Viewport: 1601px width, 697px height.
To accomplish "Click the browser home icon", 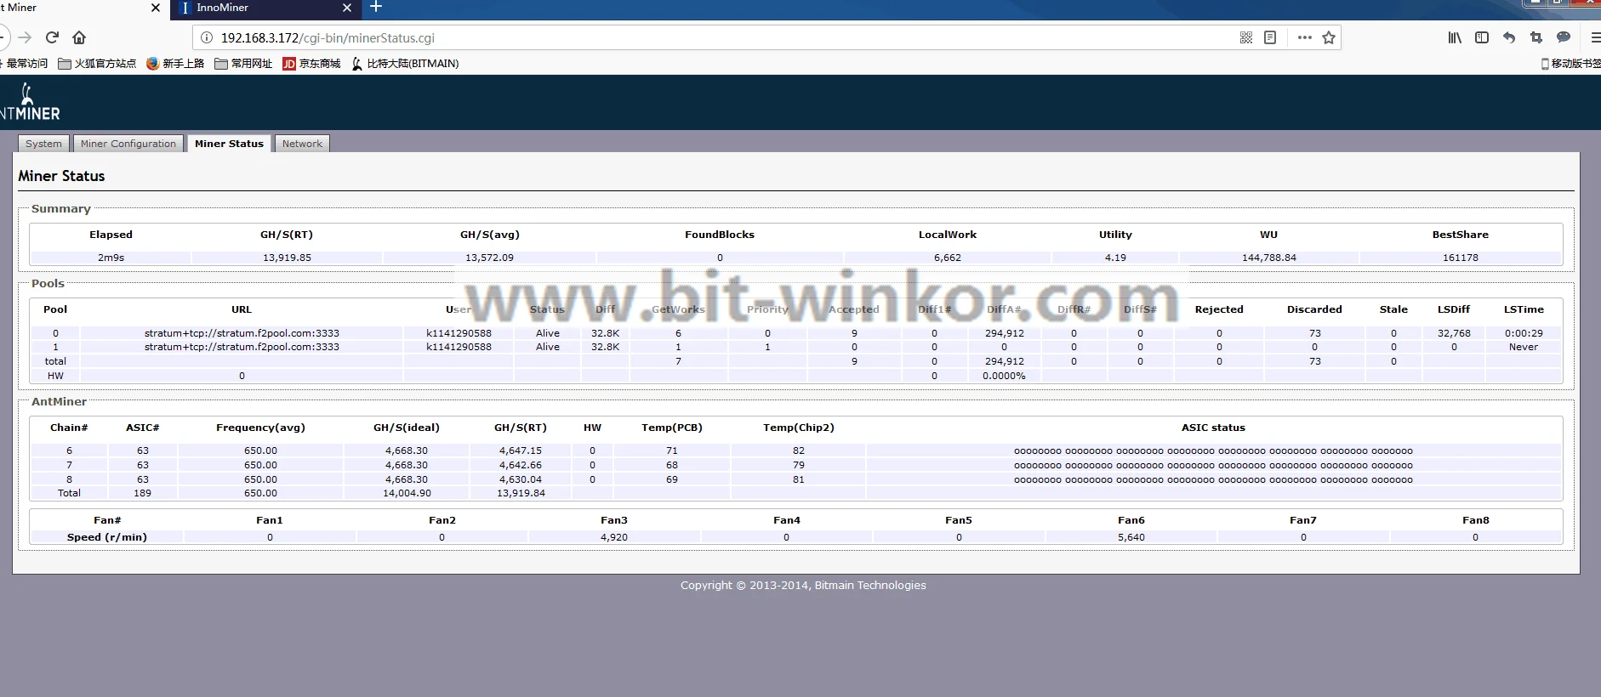I will 79,37.
